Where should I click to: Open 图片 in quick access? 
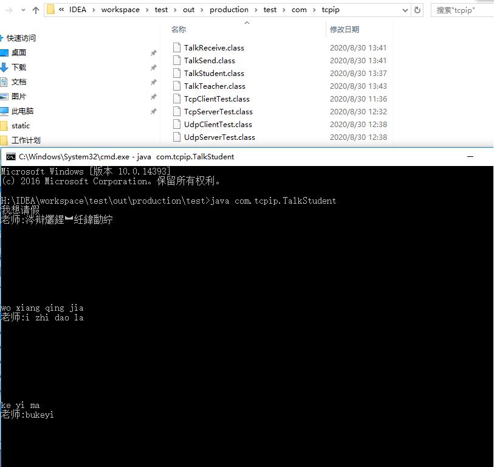(x=19, y=97)
